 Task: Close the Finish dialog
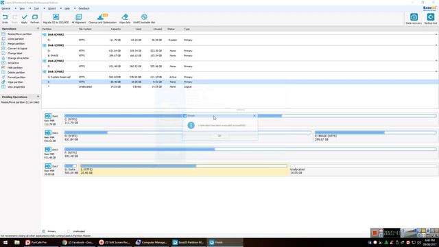[254, 116]
